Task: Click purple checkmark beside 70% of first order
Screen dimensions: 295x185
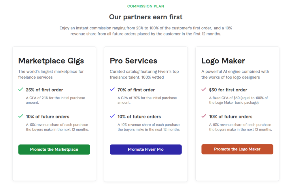Action: point(112,89)
